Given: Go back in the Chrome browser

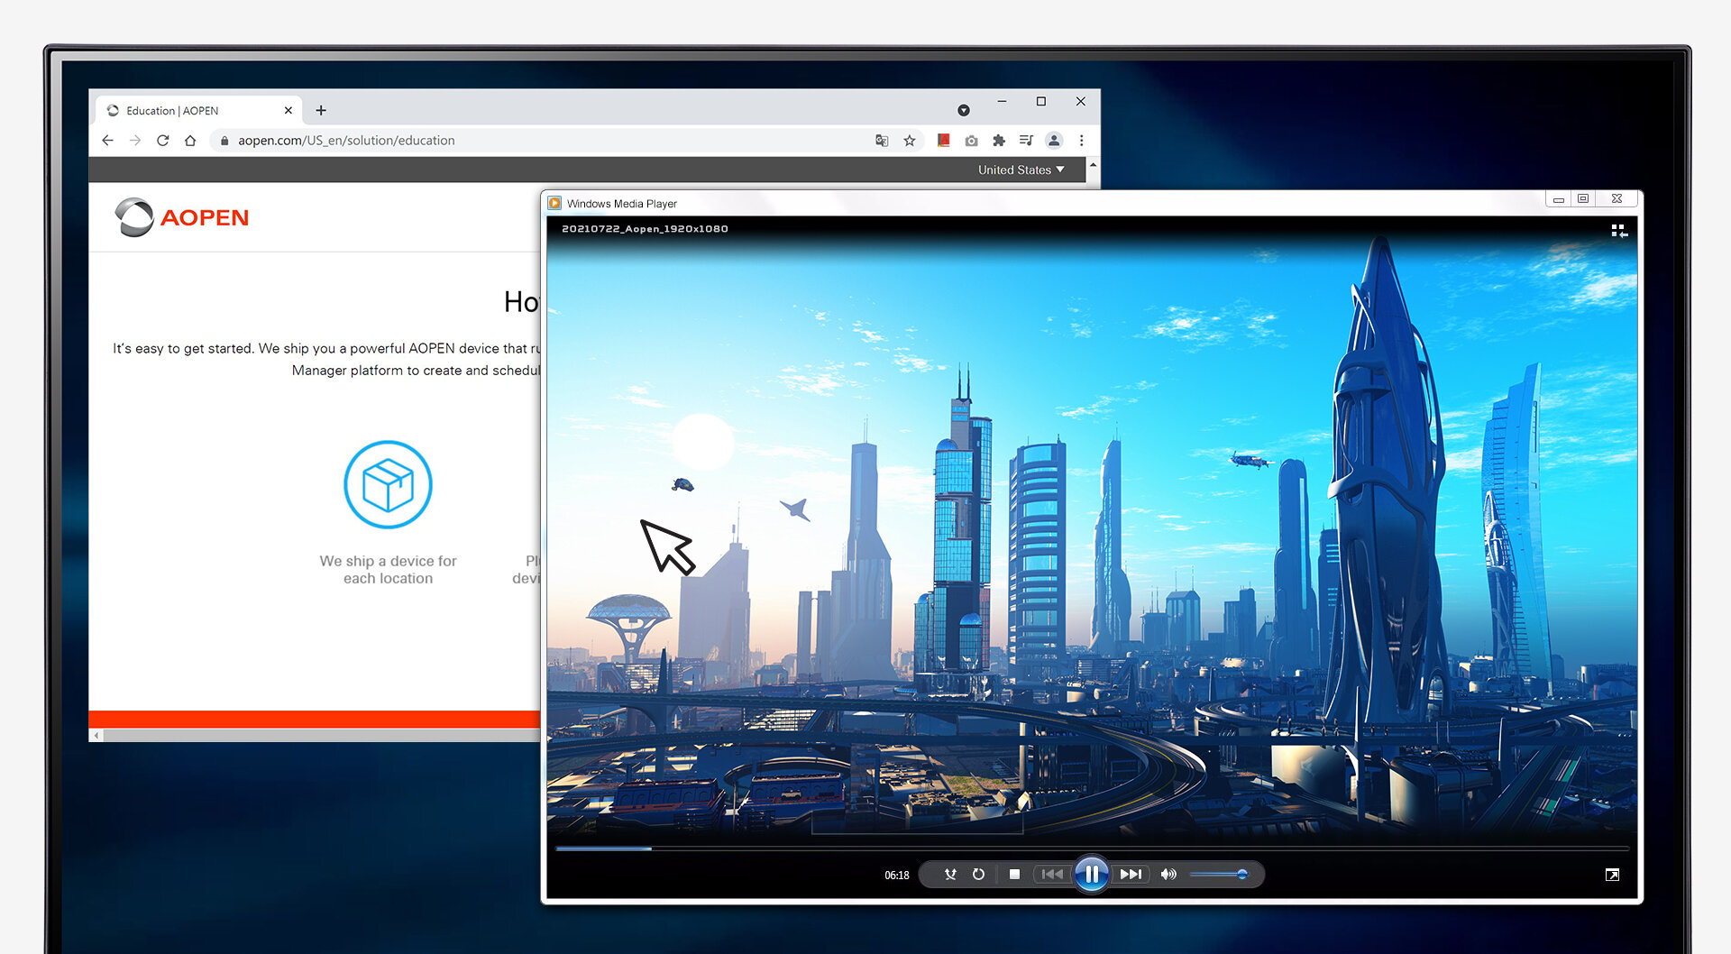Looking at the screenshot, I should point(107,141).
